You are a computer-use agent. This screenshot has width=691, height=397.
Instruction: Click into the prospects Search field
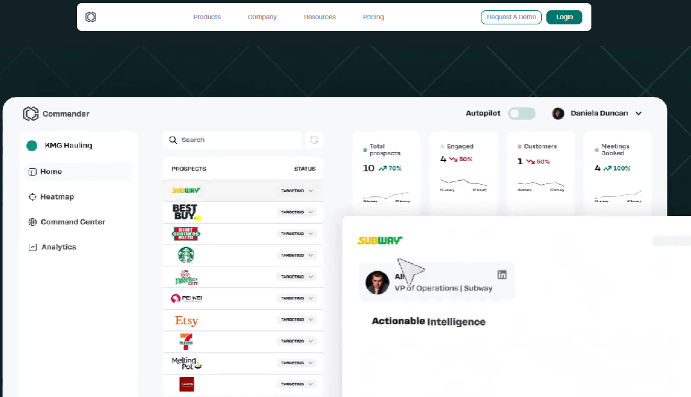(232, 140)
